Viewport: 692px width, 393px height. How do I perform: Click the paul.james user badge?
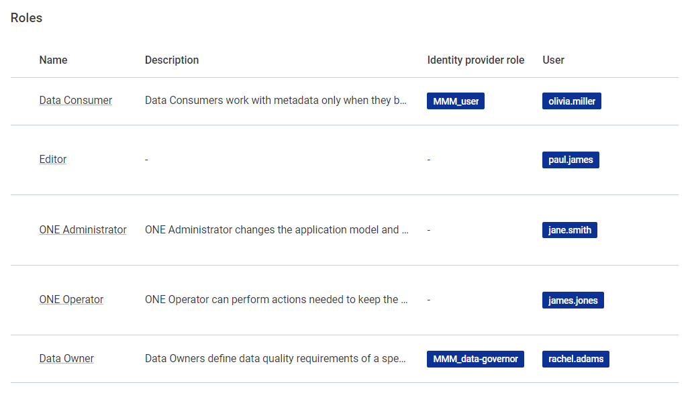tap(571, 160)
